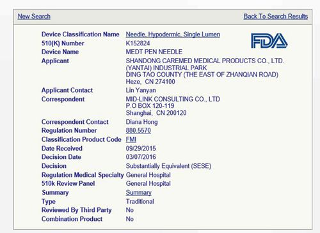
Task: Open regulation number 880.5570 link
Action: click(138, 130)
